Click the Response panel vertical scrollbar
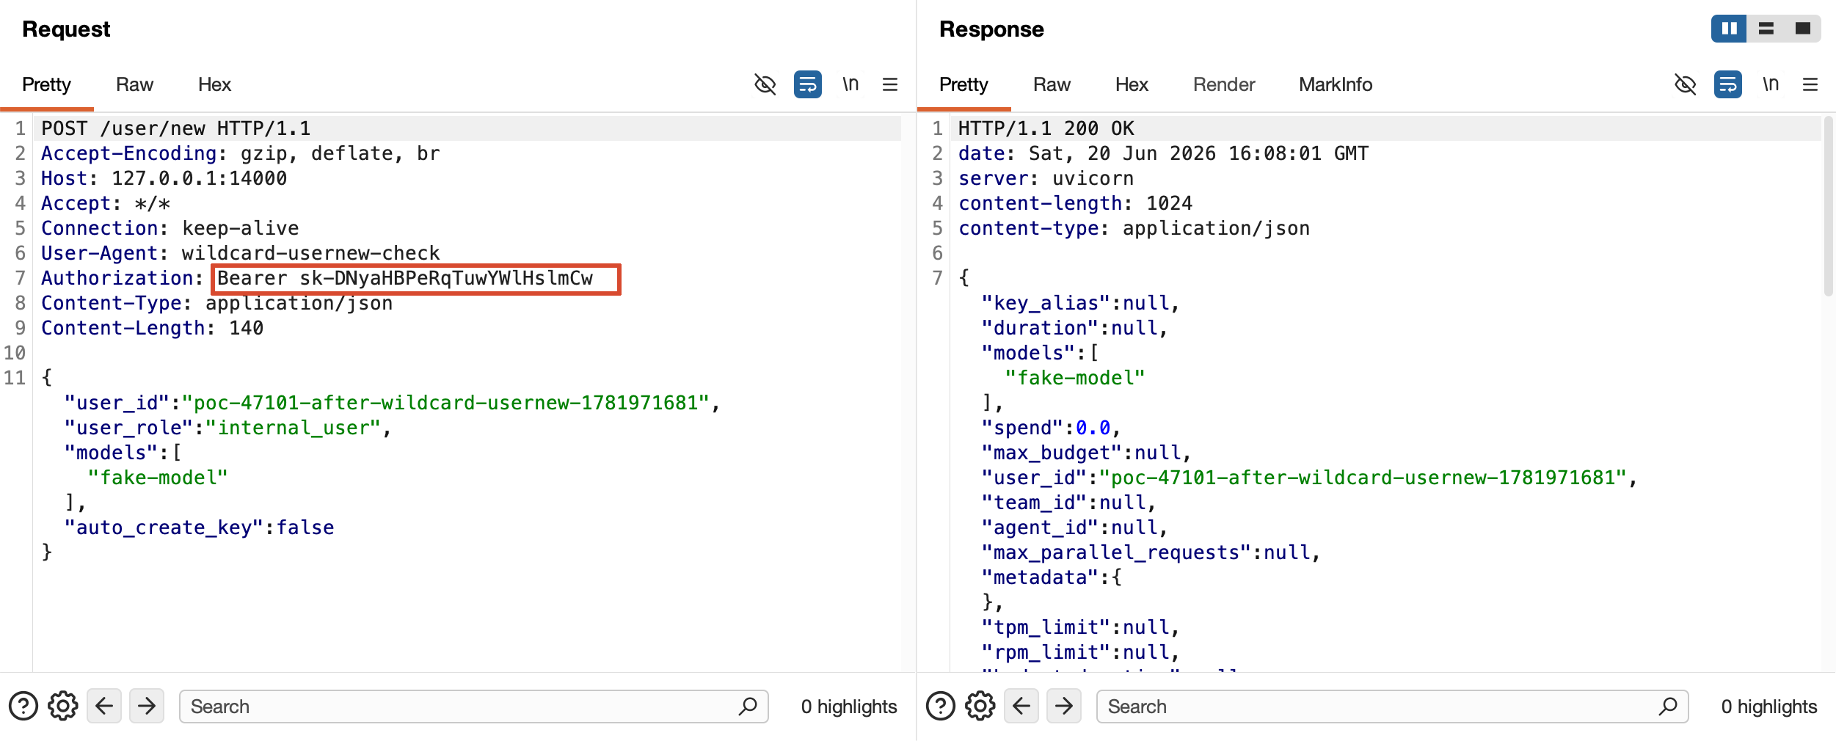The image size is (1836, 741). 1828,205
